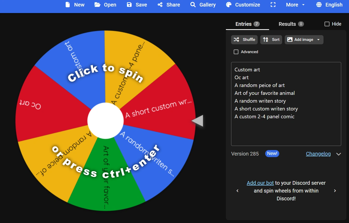349x223 pixels.
Task: Enter fullscreen mode
Action: [x=273, y=5]
